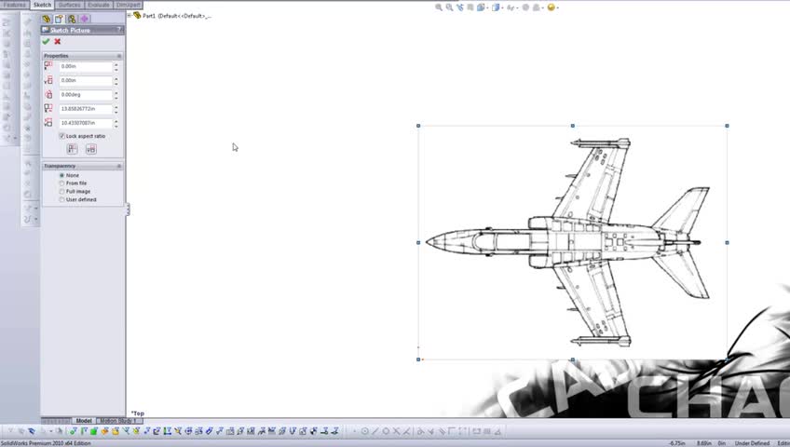Open the ConfigurationManager tab icon
The height and width of the screenshot is (447, 790).
pos(72,20)
